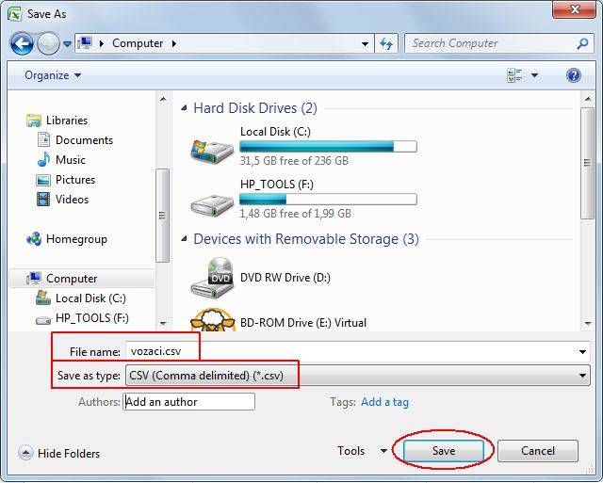The width and height of the screenshot is (603, 483).
Task: Click Hide Folders toggle
Action: point(59,454)
